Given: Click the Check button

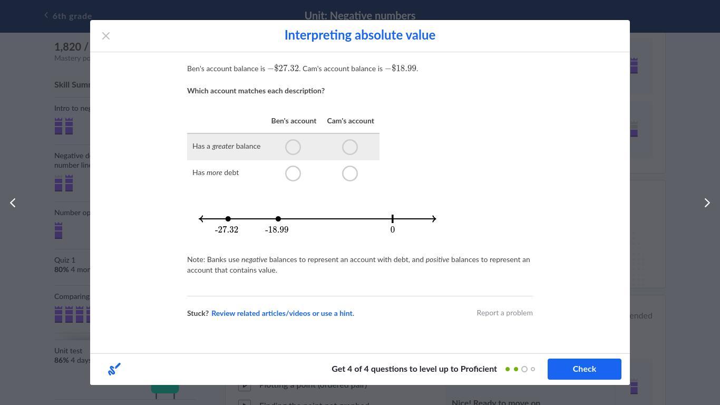Looking at the screenshot, I should pyautogui.click(x=584, y=369).
